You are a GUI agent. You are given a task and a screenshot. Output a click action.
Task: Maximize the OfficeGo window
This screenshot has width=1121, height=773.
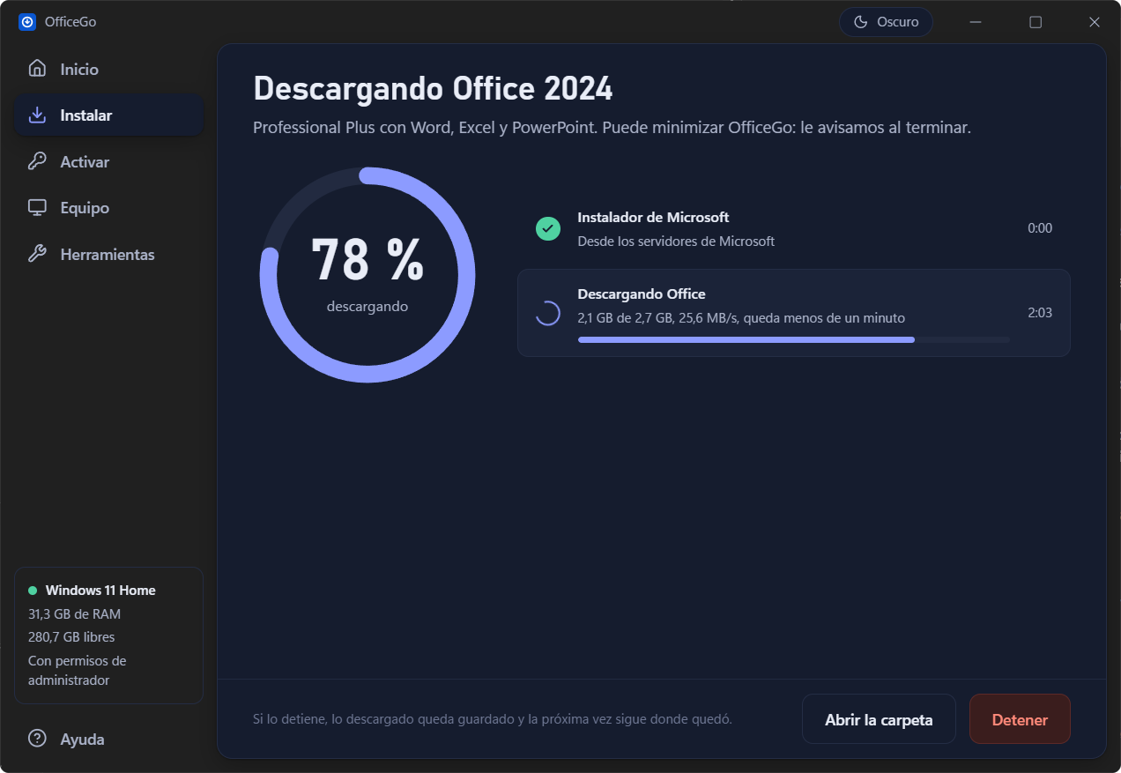pyautogui.click(x=1036, y=22)
